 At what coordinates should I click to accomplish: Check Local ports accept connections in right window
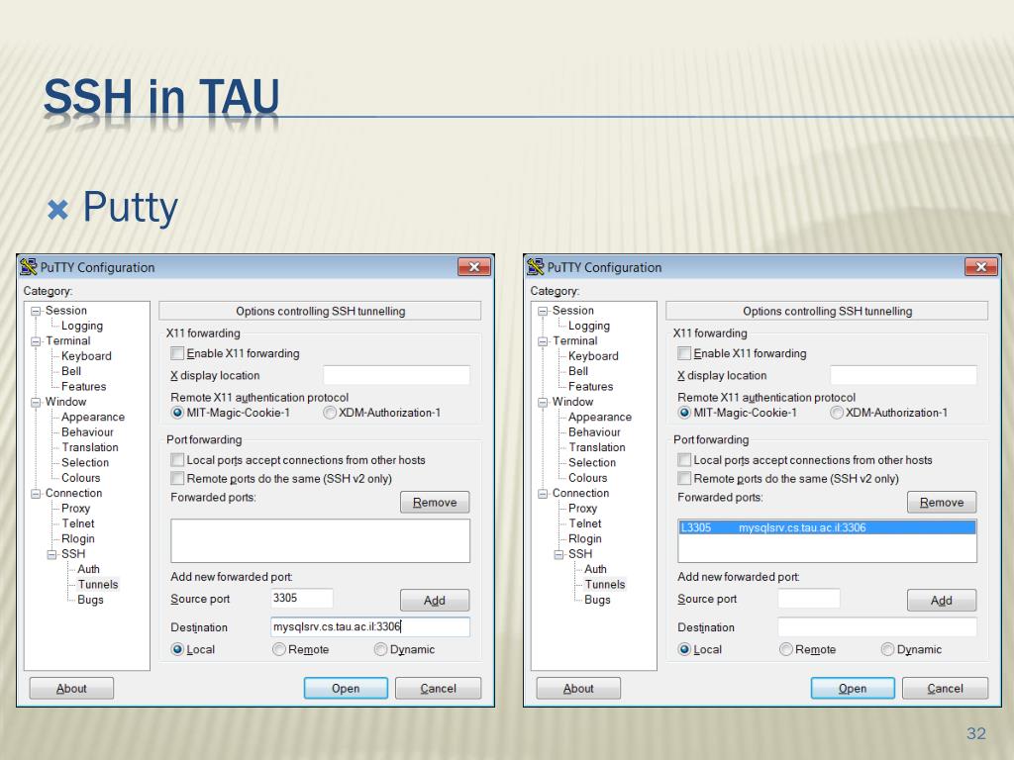pos(684,459)
